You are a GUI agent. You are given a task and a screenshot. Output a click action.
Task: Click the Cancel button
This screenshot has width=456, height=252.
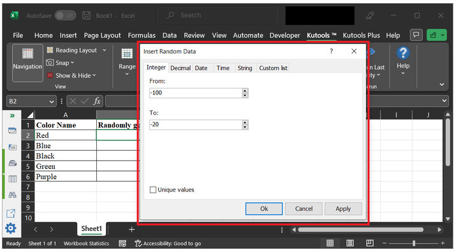[x=304, y=209]
